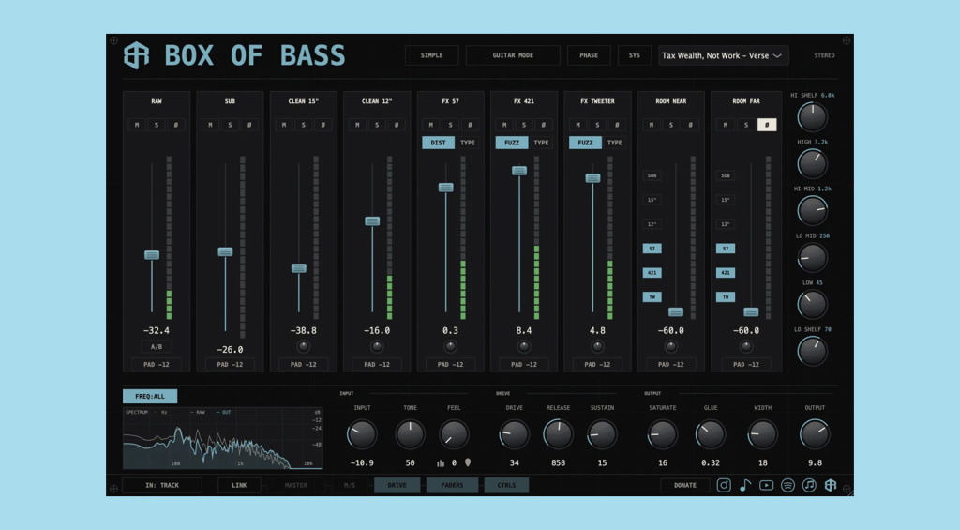Image resolution: width=960 pixels, height=530 pixels.
Task: Solo the FX 57 channel
Action: (451, 125)
